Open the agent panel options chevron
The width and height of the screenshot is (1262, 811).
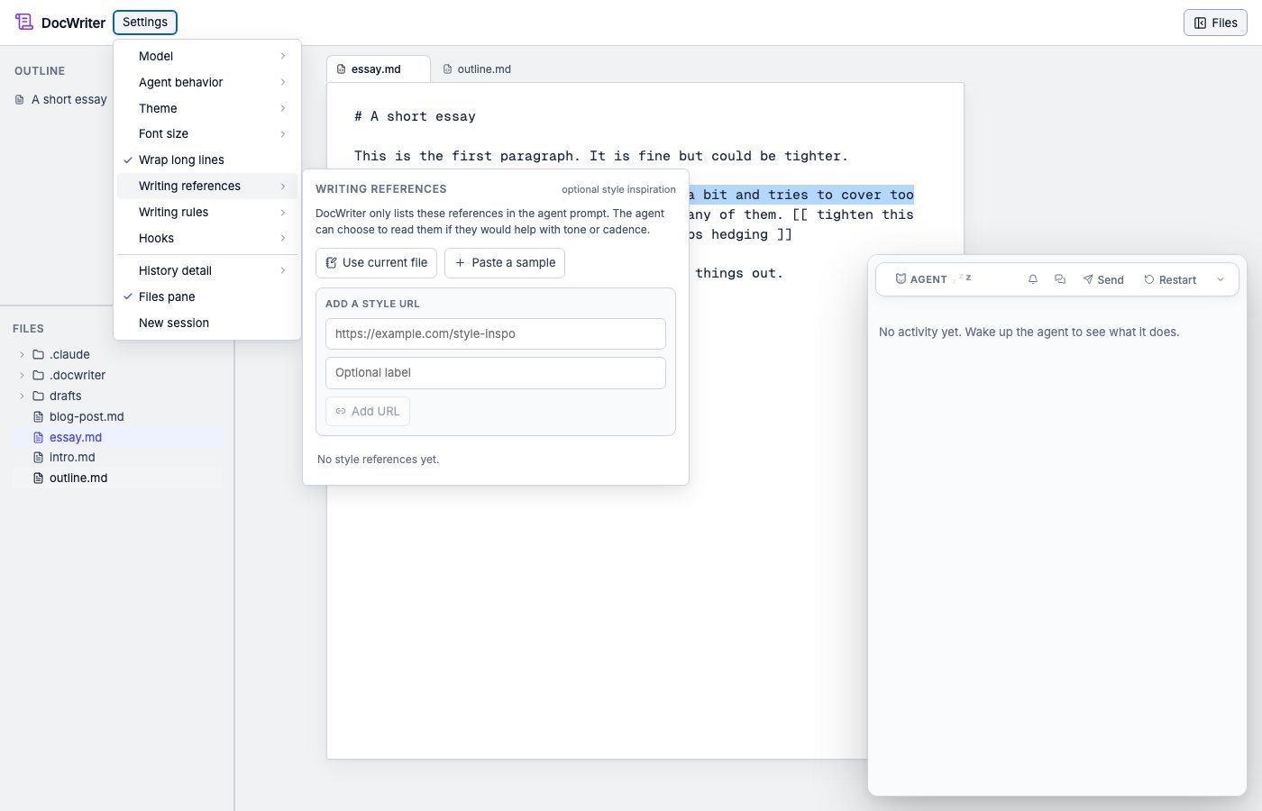coord(1221,279)
